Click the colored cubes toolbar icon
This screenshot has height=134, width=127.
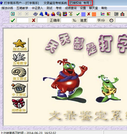(53, 14)
